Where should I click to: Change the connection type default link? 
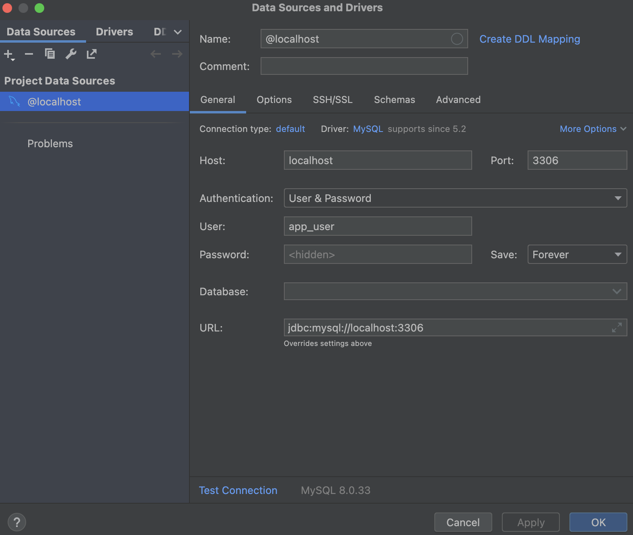(x=290, y=129)
